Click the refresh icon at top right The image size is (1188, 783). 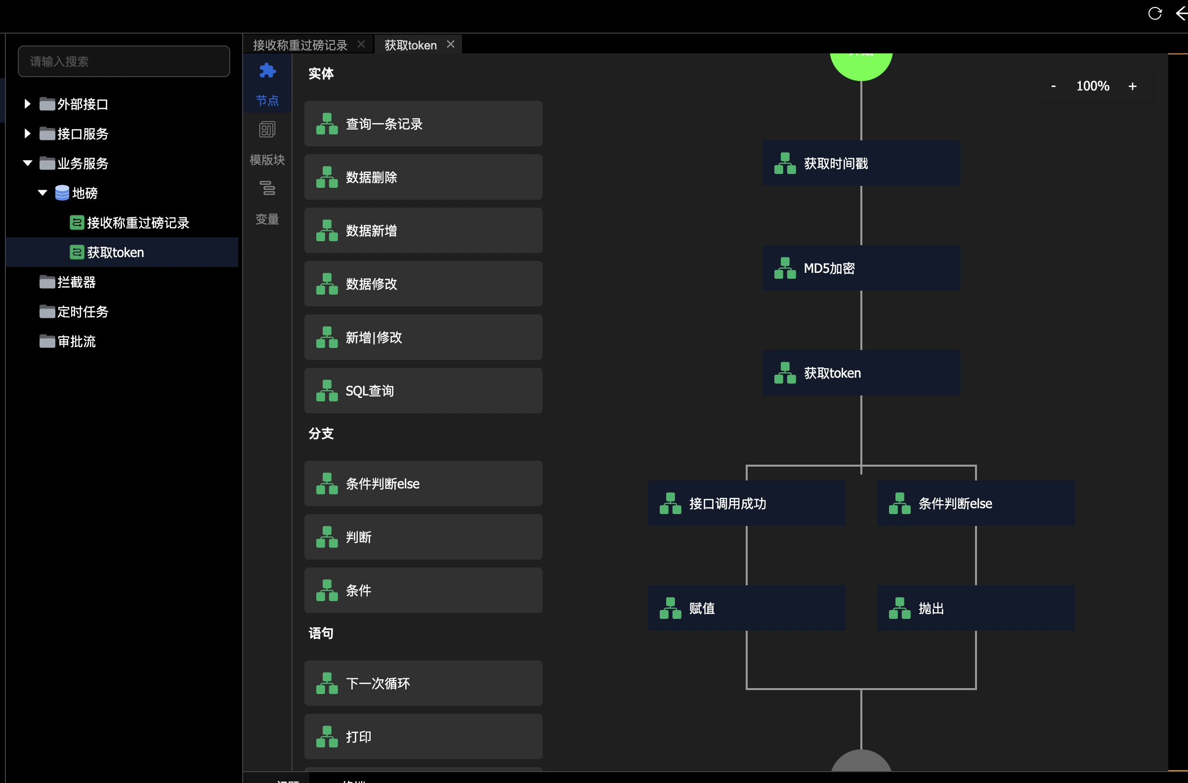coord(1154,13)
